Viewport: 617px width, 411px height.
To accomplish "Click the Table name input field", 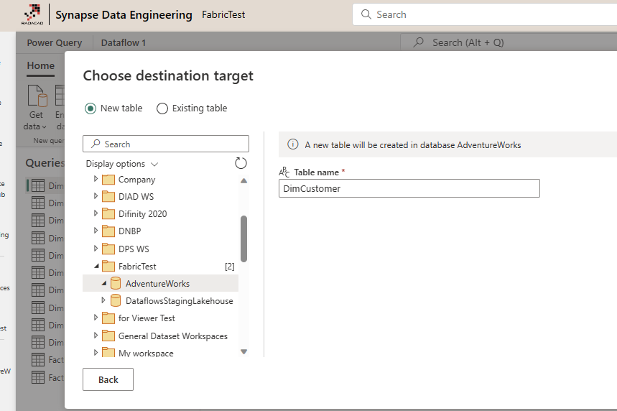I will pos(409,188).
